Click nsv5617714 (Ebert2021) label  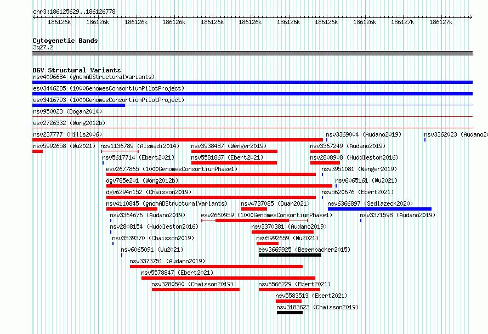point(138,157)
